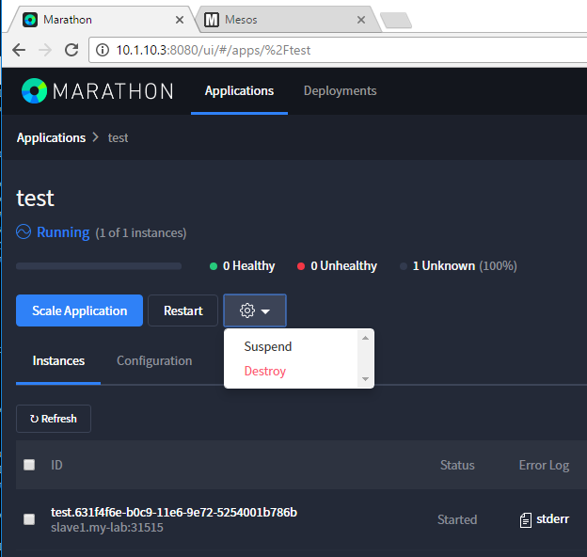Select the Marathon browser tab
Screen dimensions: 587x557
[x=103, y=20]
